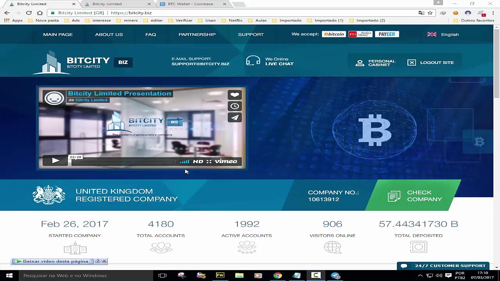Open the FAQ menu item
The height and width of the screenshot is (281, 500).
151,34
